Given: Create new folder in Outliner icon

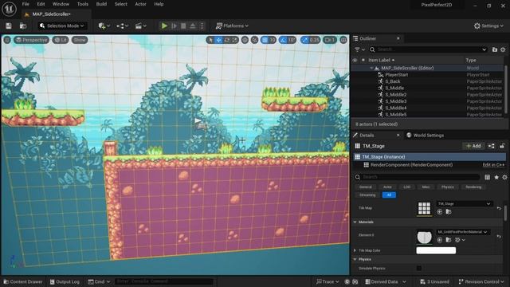Looking at the screenshot, I should [495, 49].
